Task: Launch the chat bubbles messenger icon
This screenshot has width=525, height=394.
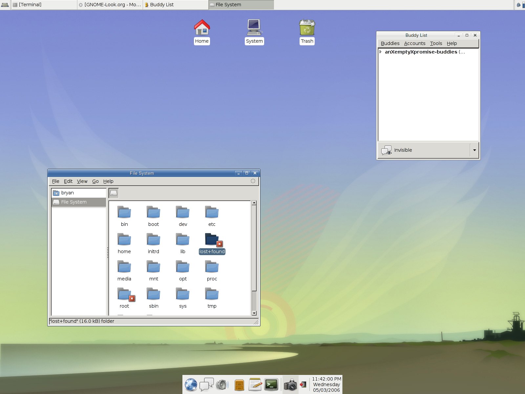Action: 206,384
